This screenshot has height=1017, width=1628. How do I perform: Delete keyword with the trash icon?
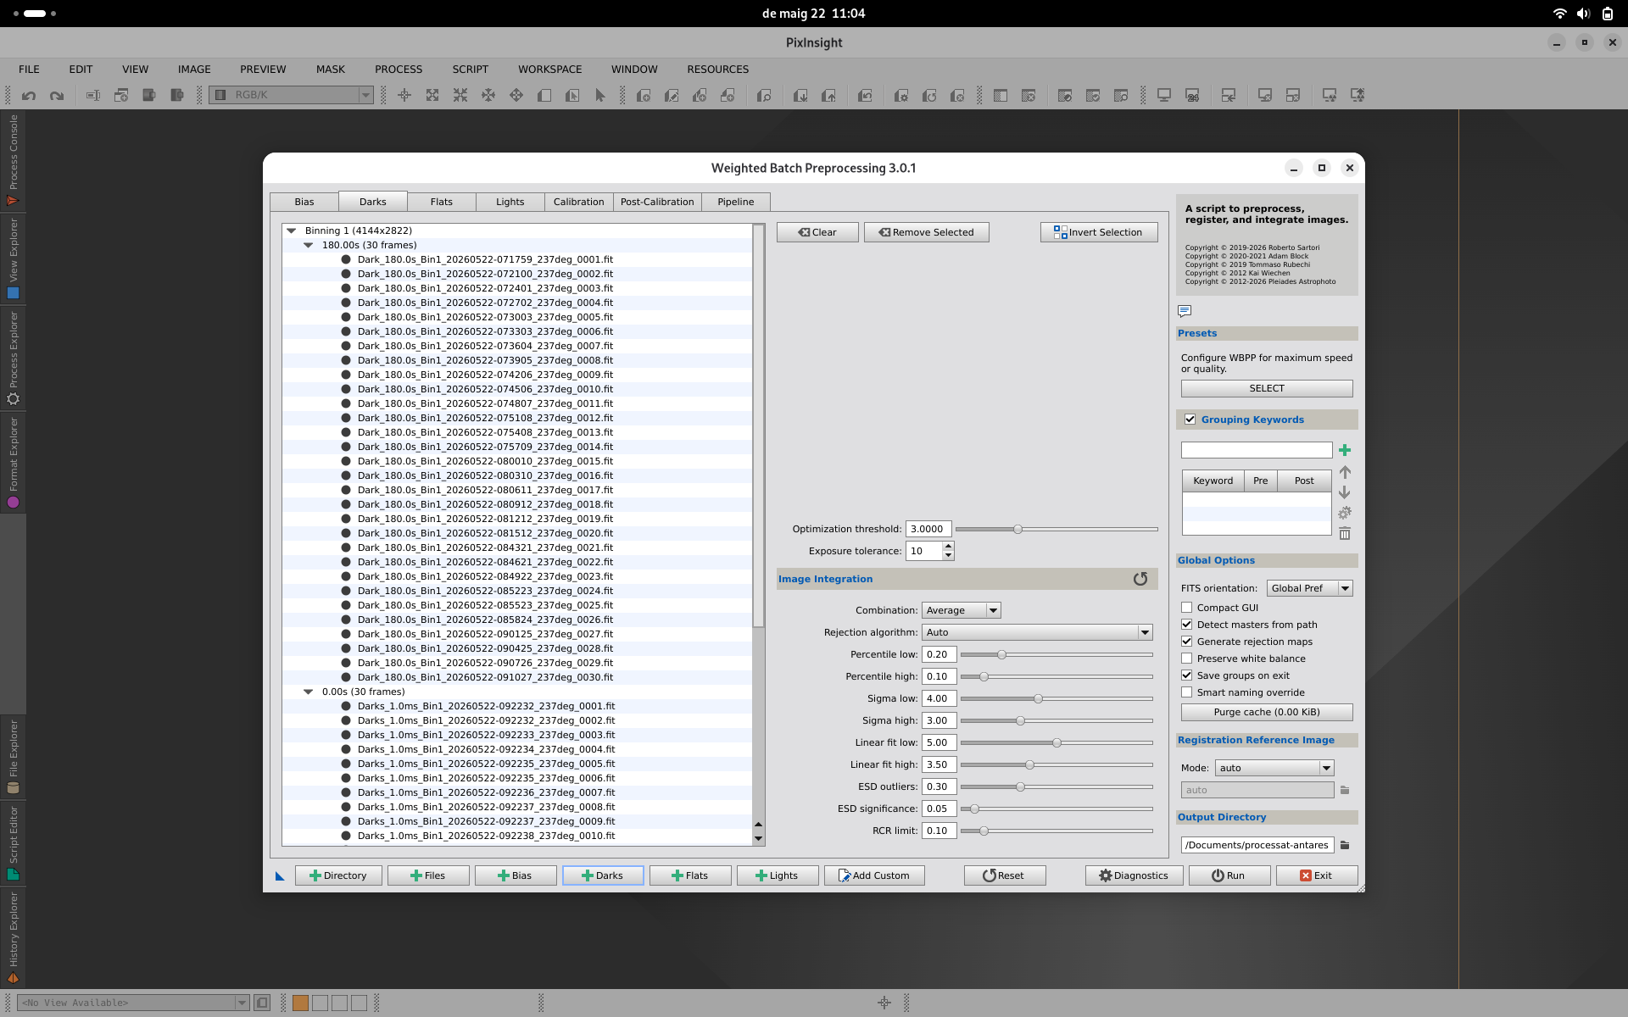click(1345, 533)
